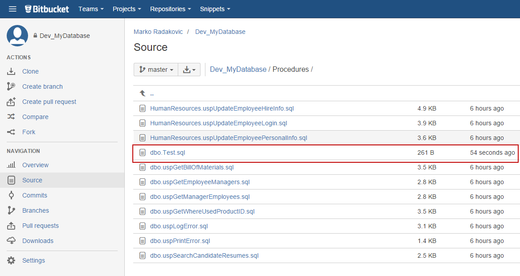This screenshot has width=520, height=276.
Task: Click the repository avatar image
Action: coord(17,36)
